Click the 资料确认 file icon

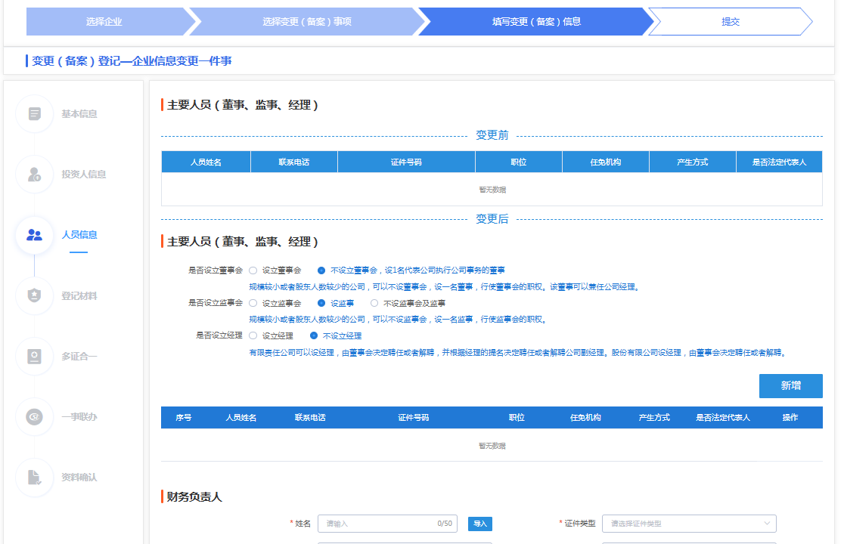(x=34, y=478)
